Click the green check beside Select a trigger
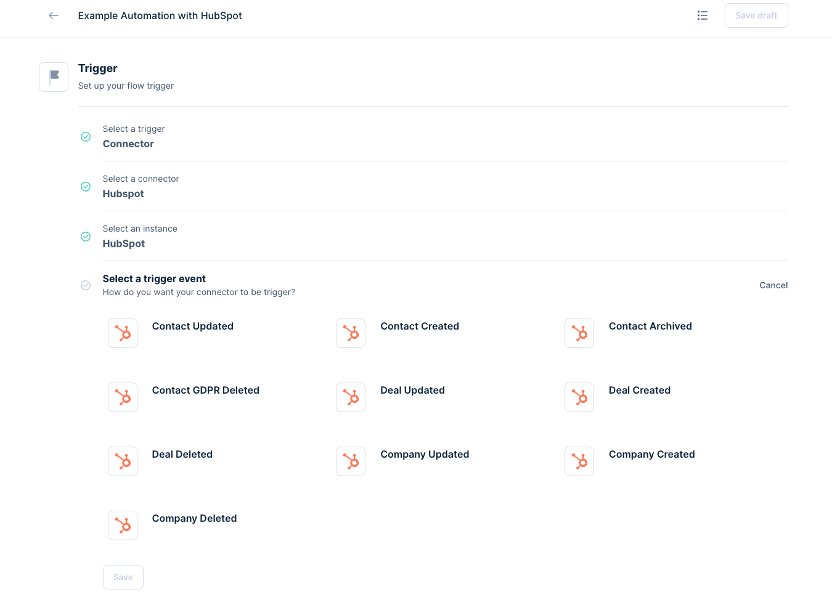832x608 pixels. pyautogui.click(x=86, y=137)
